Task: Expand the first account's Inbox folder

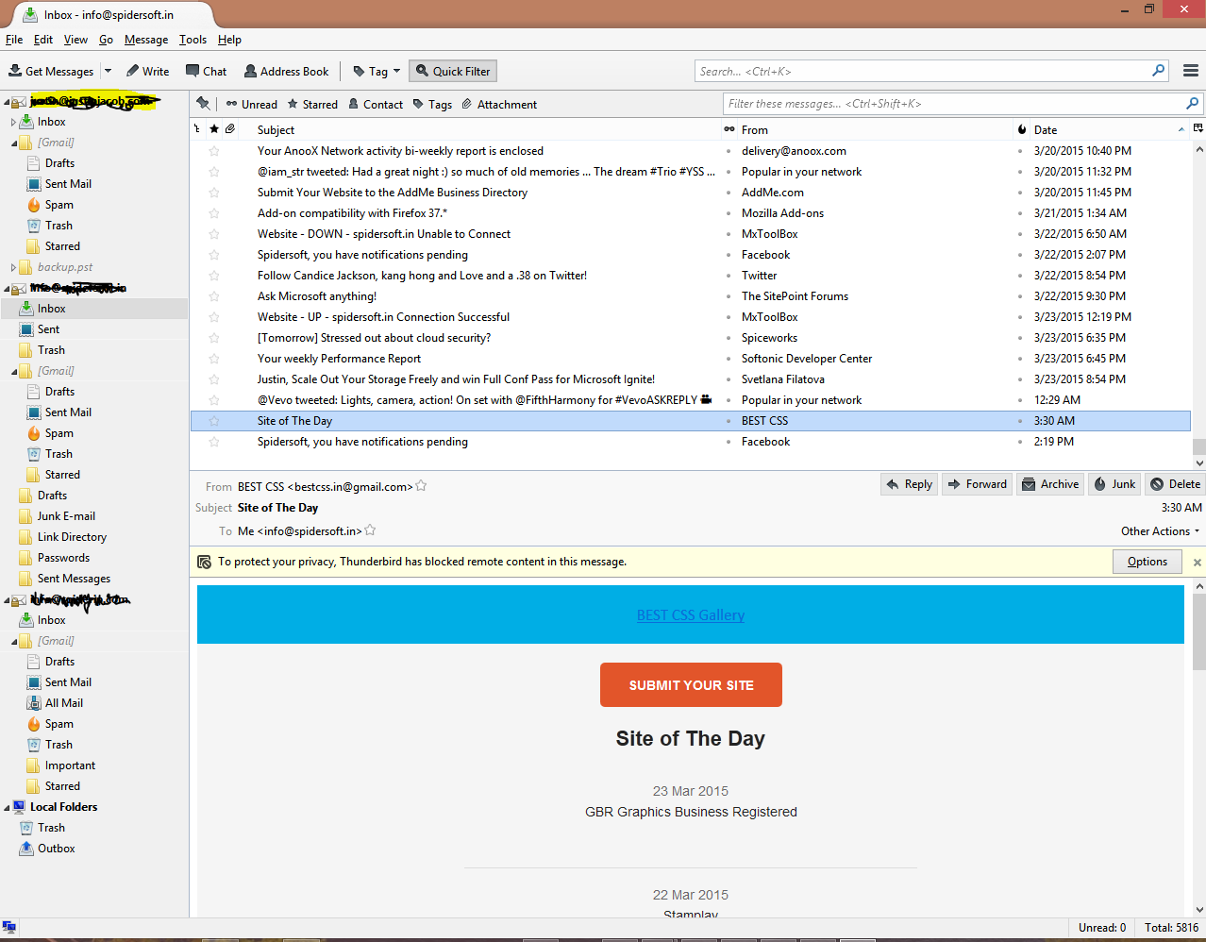Action: tap(13, 122)
